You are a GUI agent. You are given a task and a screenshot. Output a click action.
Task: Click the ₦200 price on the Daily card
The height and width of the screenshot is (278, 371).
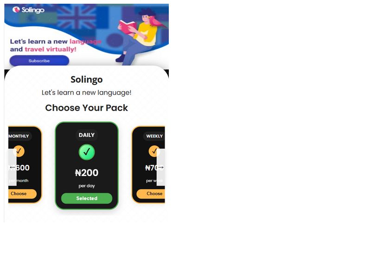pos(87,173)
